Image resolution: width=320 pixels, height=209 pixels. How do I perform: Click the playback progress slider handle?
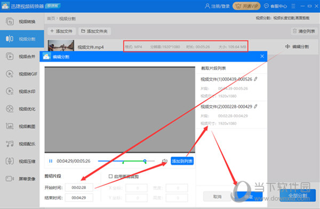click(145, 161)
